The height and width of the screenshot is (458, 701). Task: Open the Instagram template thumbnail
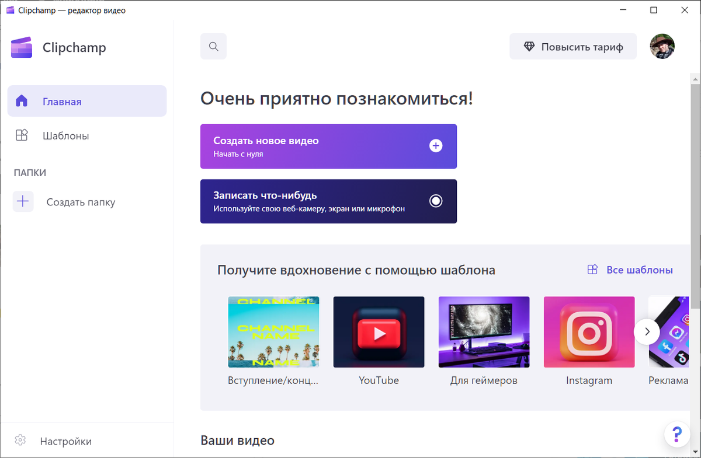pyautogui.click(x=589, y=331)
